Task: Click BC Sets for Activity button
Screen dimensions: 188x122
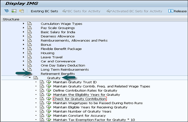Action: coord(81,11)
